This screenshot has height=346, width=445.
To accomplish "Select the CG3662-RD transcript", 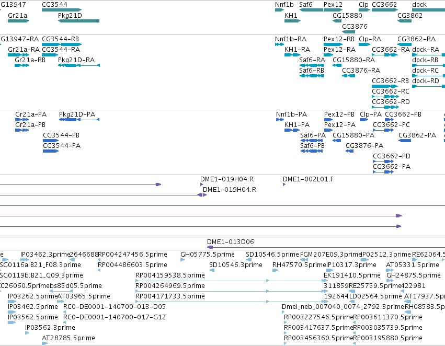I will click(x=385, y=107).
